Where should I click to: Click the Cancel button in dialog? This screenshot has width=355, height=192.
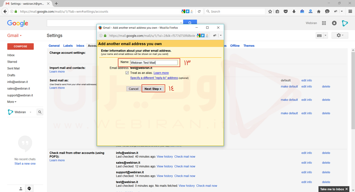pos(133,89)
